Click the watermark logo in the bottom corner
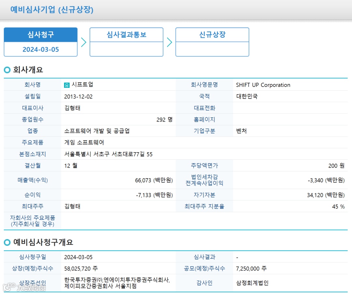 24,287
